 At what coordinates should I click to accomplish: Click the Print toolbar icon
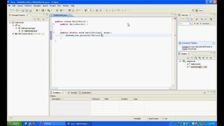coord(30,10)
